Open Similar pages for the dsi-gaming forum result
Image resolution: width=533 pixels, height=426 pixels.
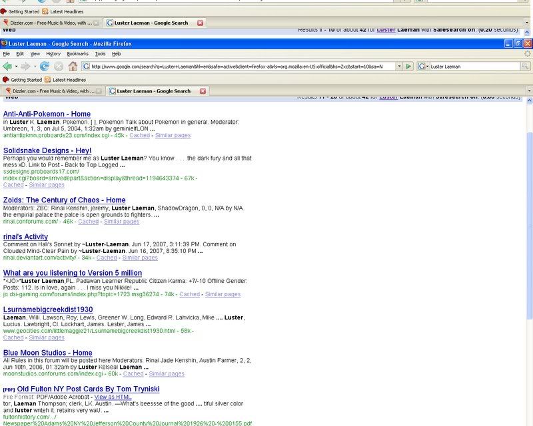[x=223, y=294]
